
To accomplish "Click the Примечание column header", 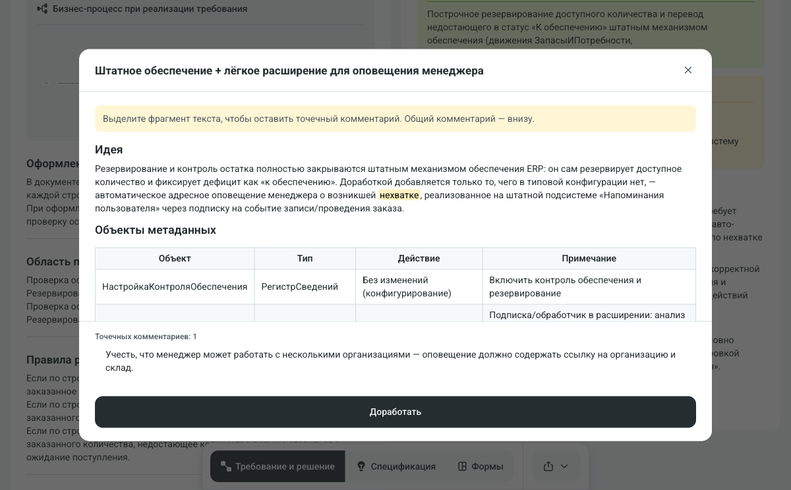I will 589,258.
